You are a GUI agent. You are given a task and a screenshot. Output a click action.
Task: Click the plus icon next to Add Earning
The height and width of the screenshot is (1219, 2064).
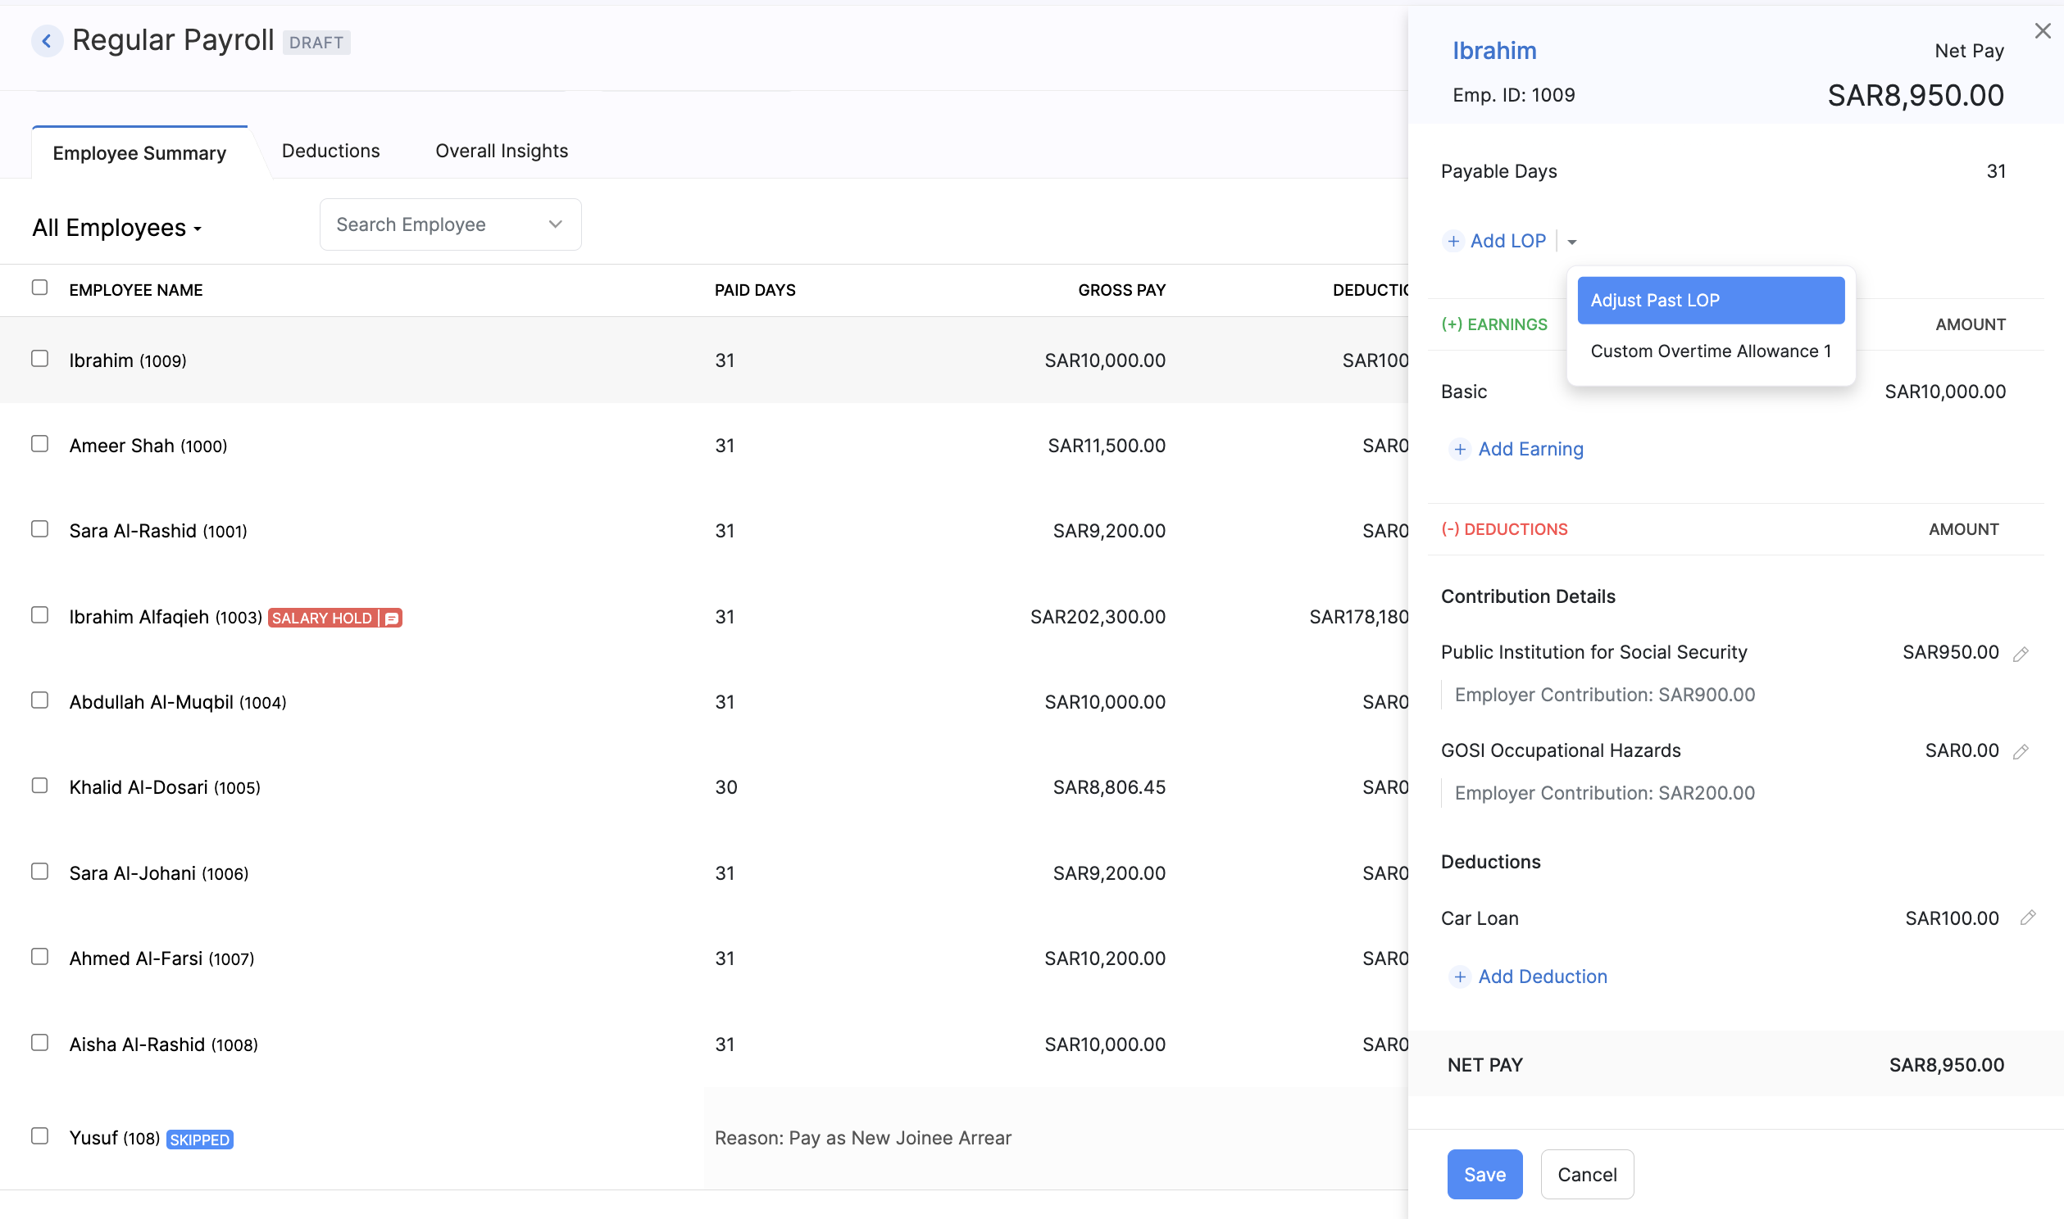click(1460, 450)
